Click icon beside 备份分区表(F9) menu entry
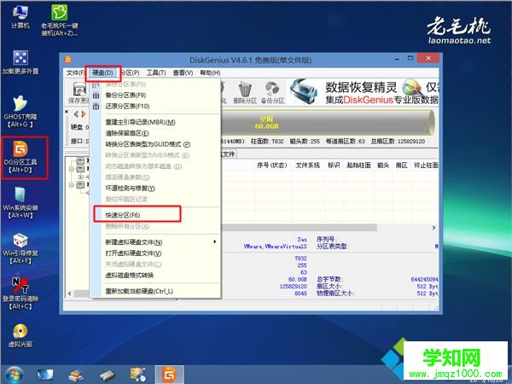 pyautogui.click(x=96, y=96)
